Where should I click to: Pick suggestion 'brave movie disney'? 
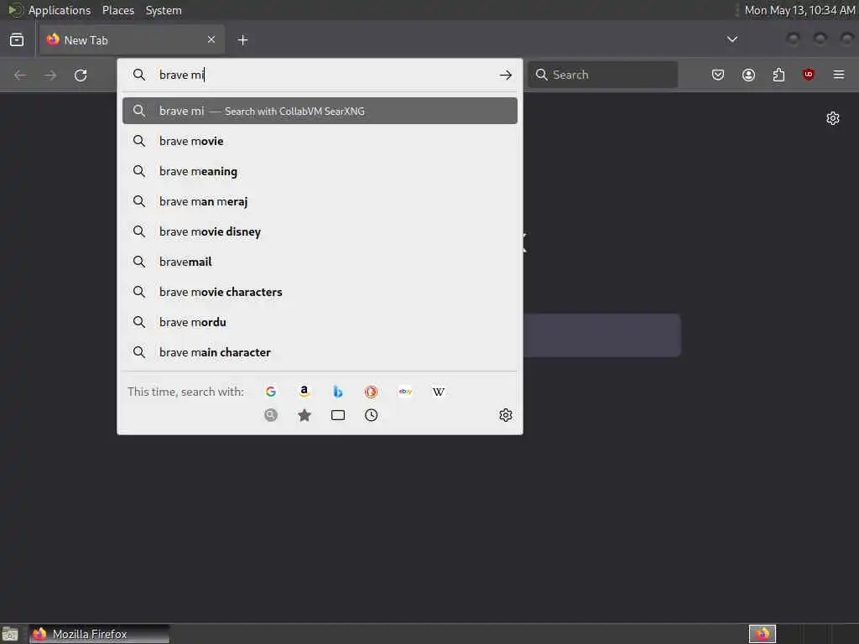click(x=320, y=231)
